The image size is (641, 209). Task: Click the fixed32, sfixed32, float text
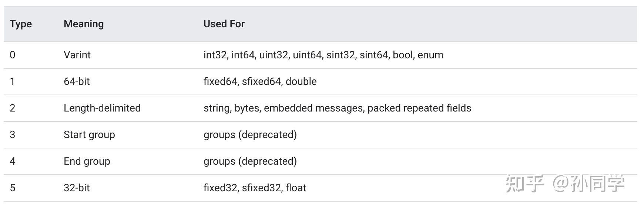pos(255,188)
